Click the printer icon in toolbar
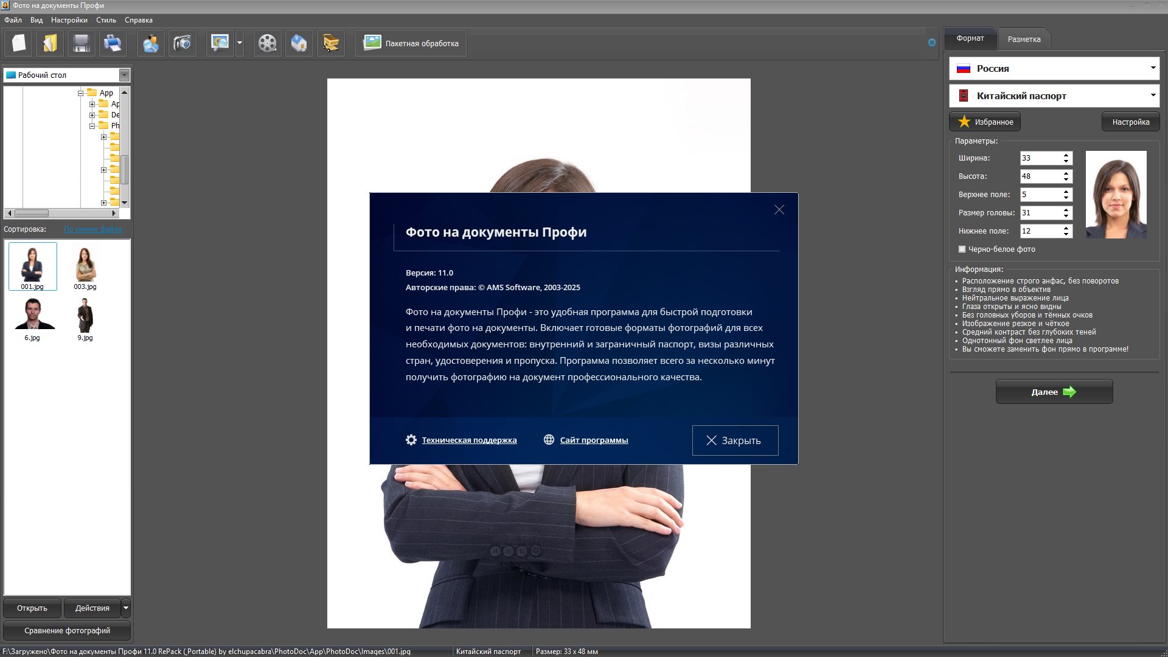The image size is (1168, 657). coord(113,43)
